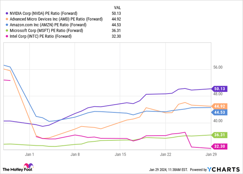Click the green 36.31 value flag
The image size is (243, 174).
[219, 135]
